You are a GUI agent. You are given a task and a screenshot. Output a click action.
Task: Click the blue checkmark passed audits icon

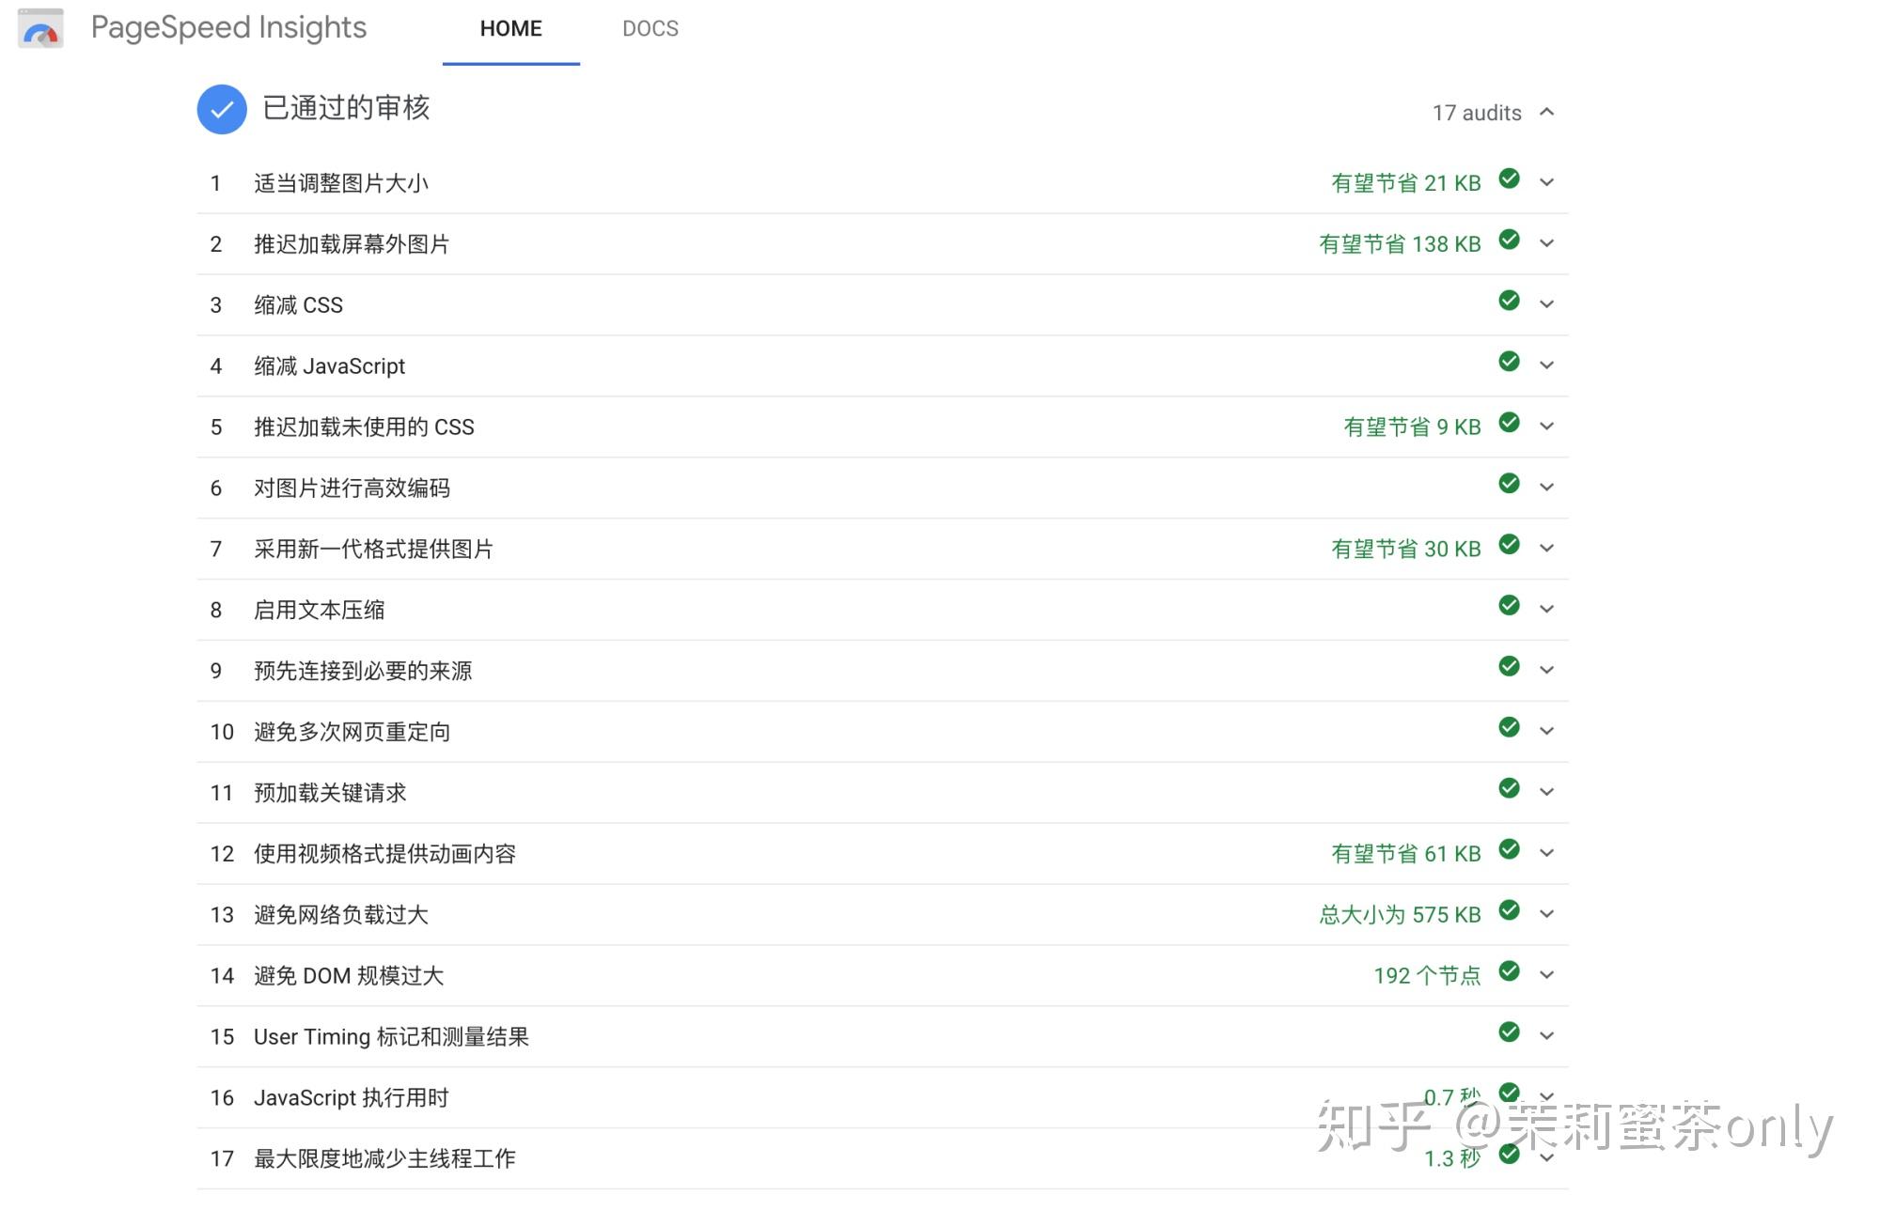(x=222, y=110)
